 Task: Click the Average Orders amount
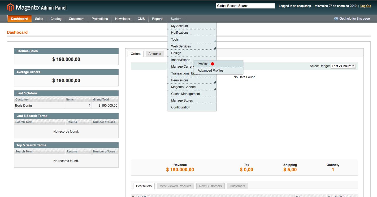pyautogui.click(x=66, y=81)
